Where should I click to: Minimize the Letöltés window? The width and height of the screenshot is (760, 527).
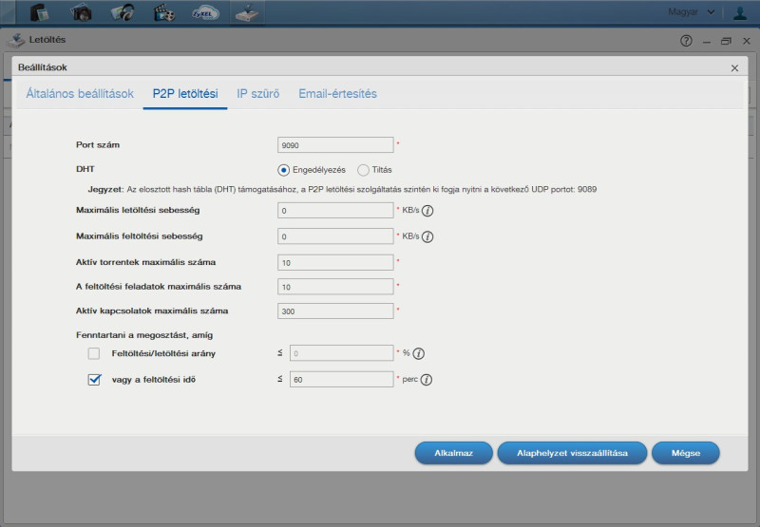(x=707, y=43)
